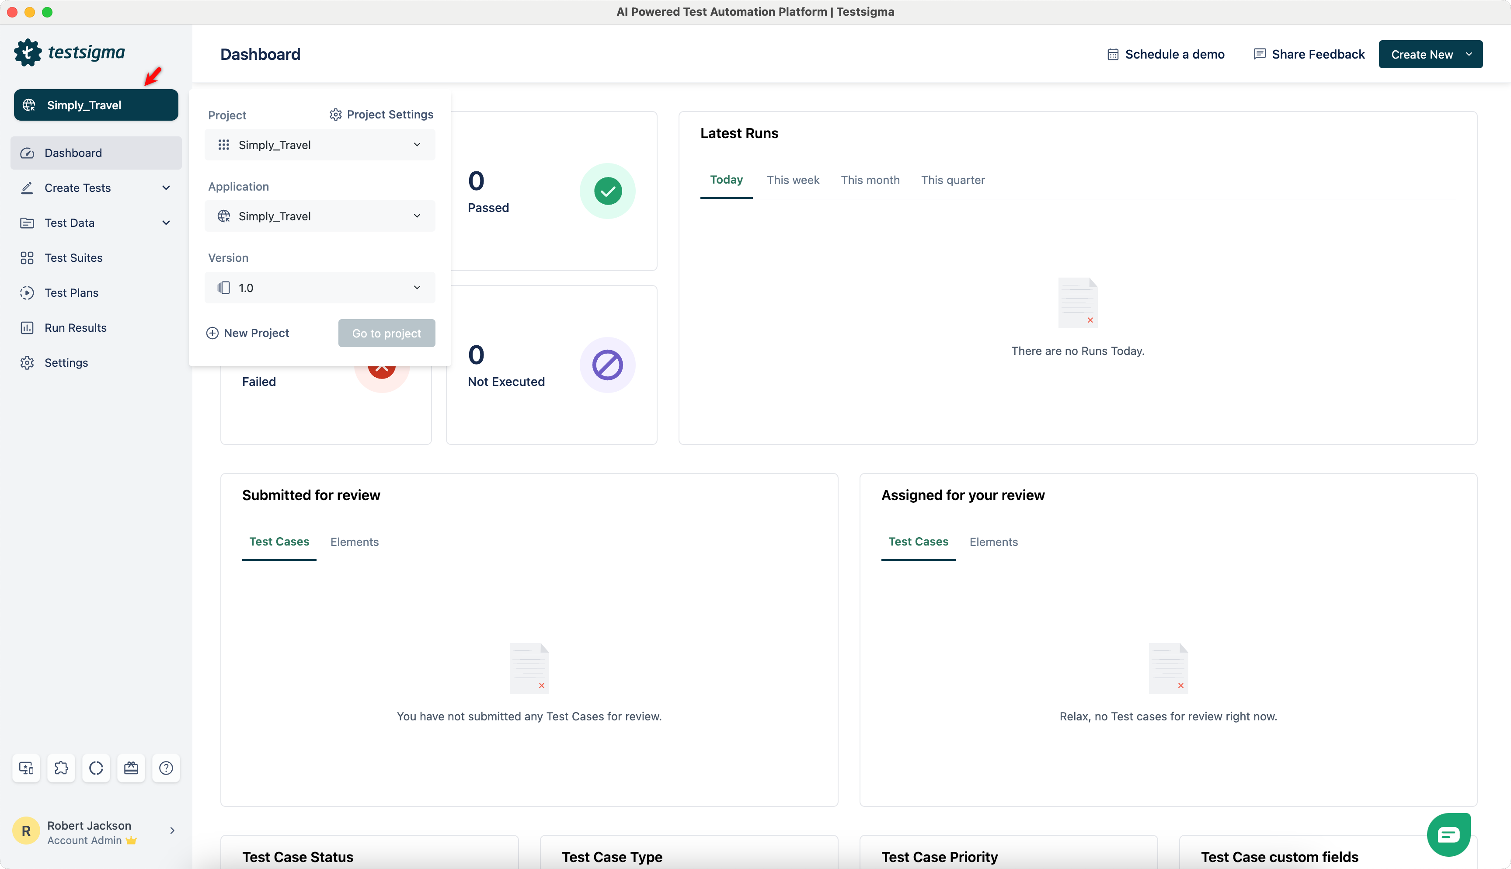1511x869 pixels.
Task: Click the plus icon next to New Project
Action: pos(212,334)
